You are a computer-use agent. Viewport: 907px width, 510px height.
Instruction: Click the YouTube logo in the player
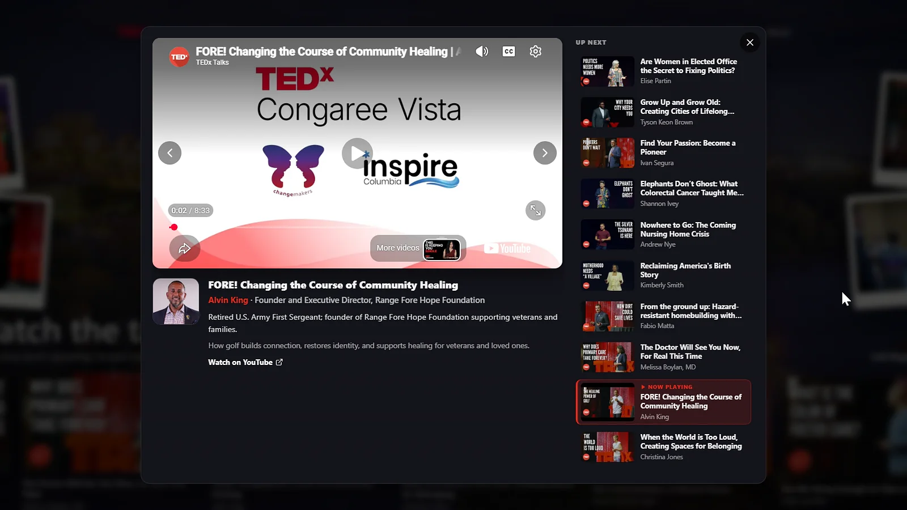tap(507, 248)
